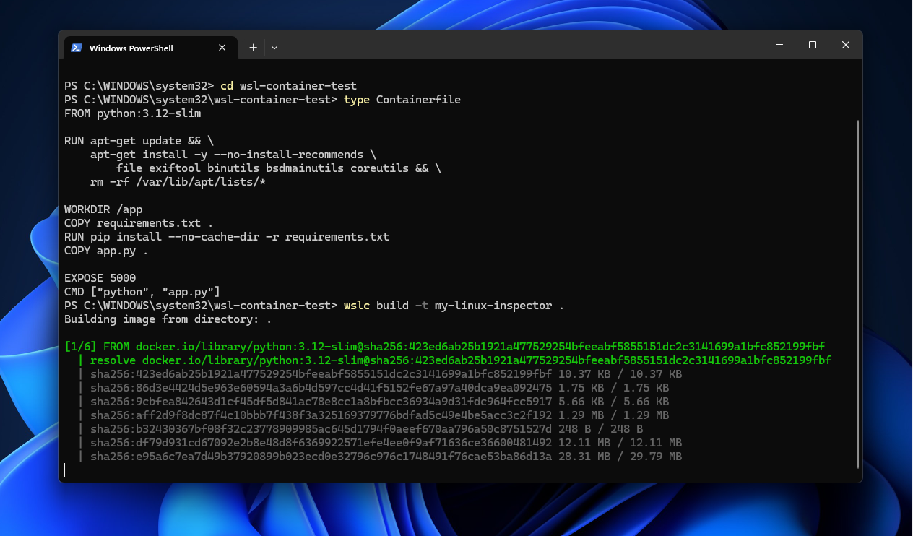Click the 'RUN pip install --no-cache-dir' line
The width and height of the screenshot is (913, 536).
click(227, 237)
